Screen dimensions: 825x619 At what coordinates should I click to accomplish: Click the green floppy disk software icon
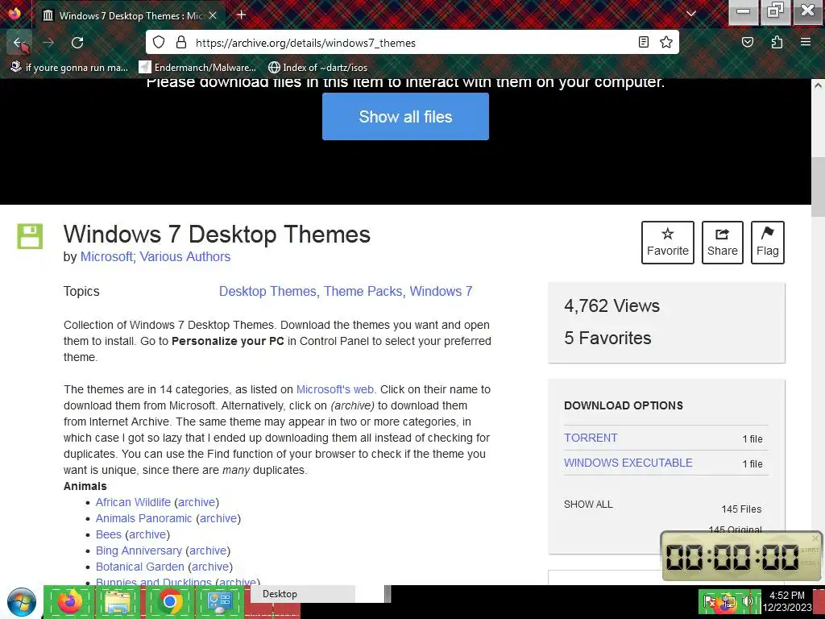click(x=30, y=236)
